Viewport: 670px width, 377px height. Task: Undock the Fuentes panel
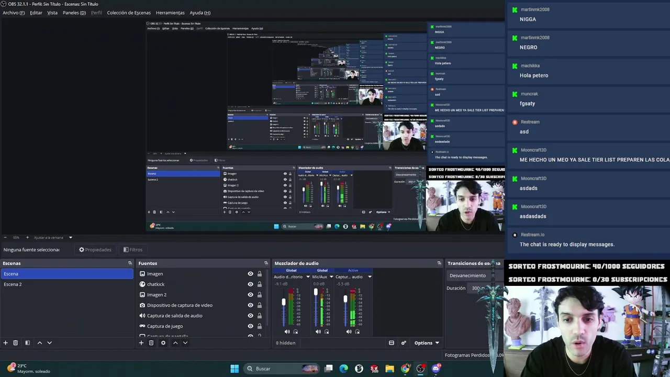click(x=266, y=263)
